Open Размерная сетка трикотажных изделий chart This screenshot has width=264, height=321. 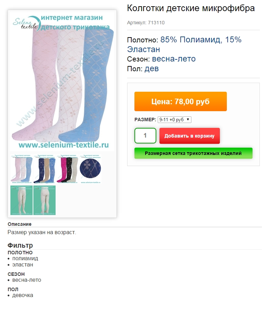(x=193, y=153)
